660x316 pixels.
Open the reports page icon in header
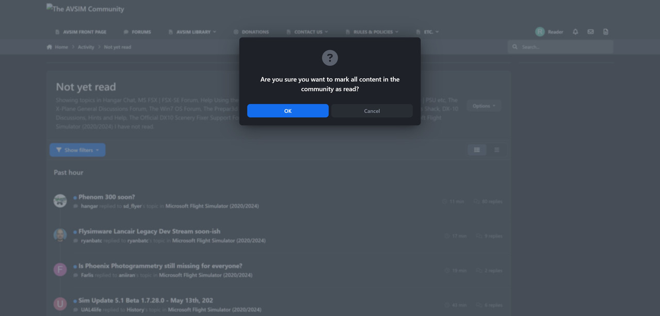point(605,32)
